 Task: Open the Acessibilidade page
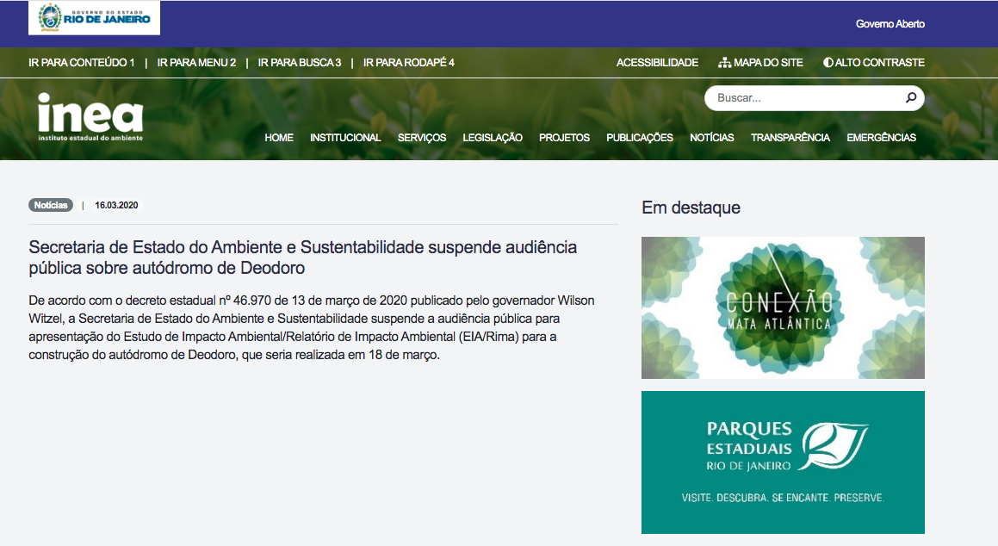657,63
